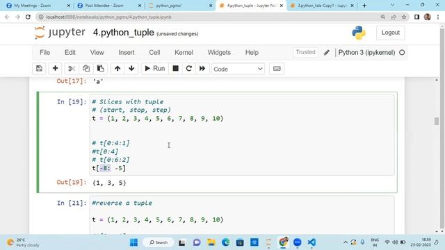Open the Cell menu
The image size is (445, 250).
click(154, 53)
